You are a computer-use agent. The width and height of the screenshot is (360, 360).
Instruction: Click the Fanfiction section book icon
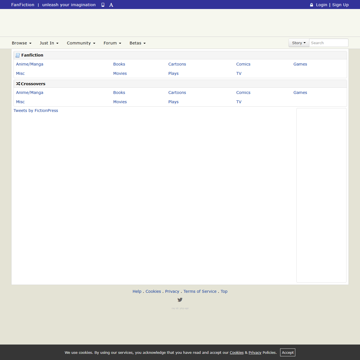[x=18, y=55]
